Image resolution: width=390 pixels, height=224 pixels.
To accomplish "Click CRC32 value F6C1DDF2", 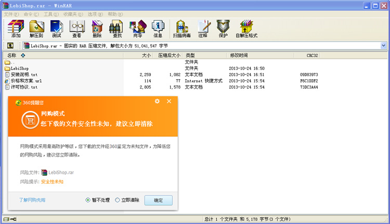I will pos(309,81).
